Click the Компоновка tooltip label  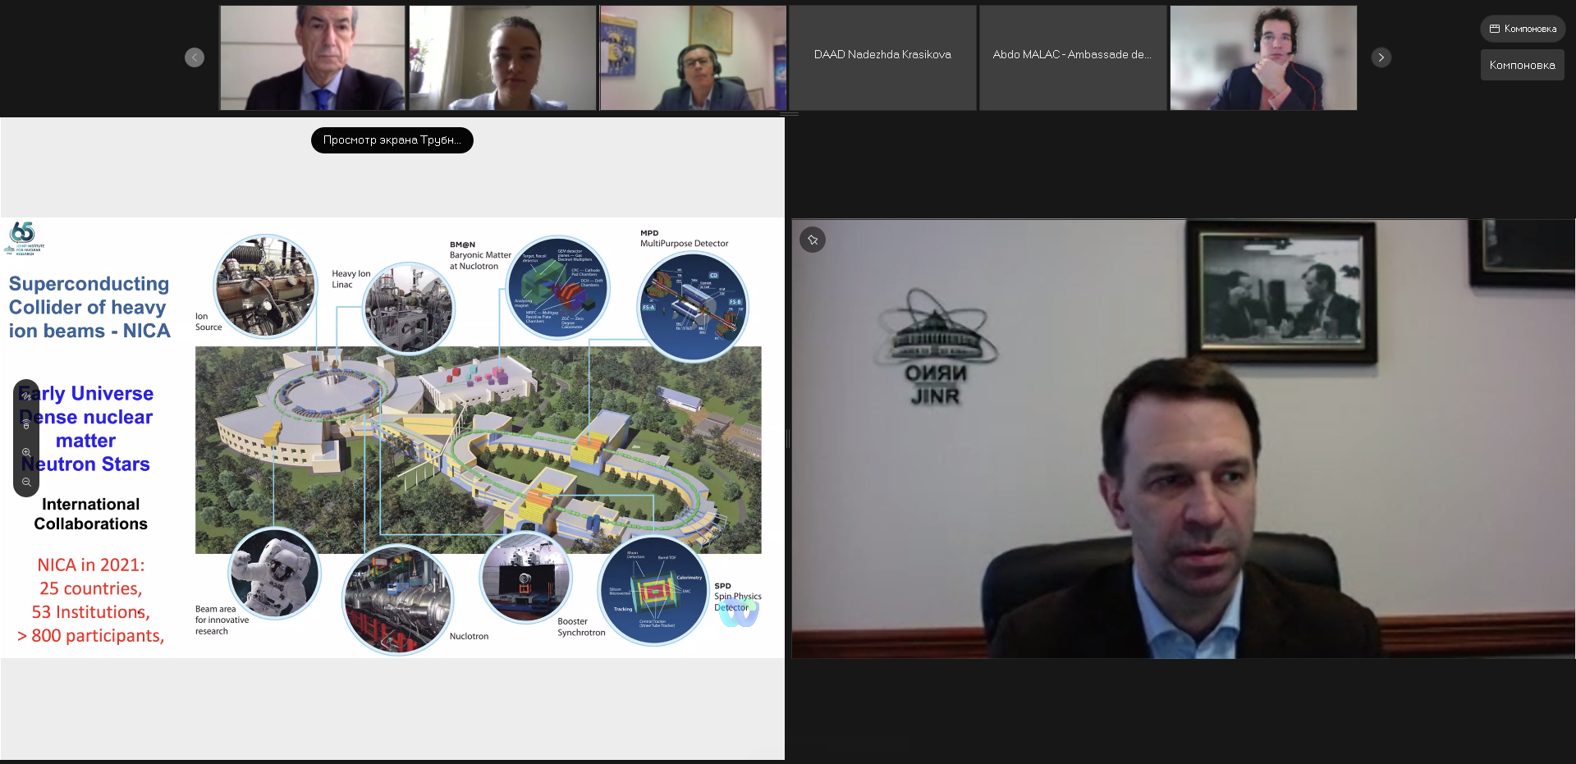point(1522,66)
